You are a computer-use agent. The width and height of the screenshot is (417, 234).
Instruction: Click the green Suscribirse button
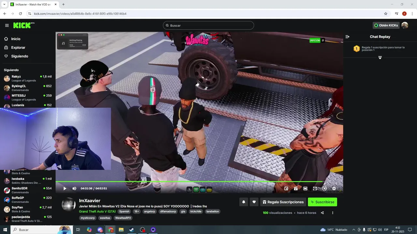tap(323, 202)
